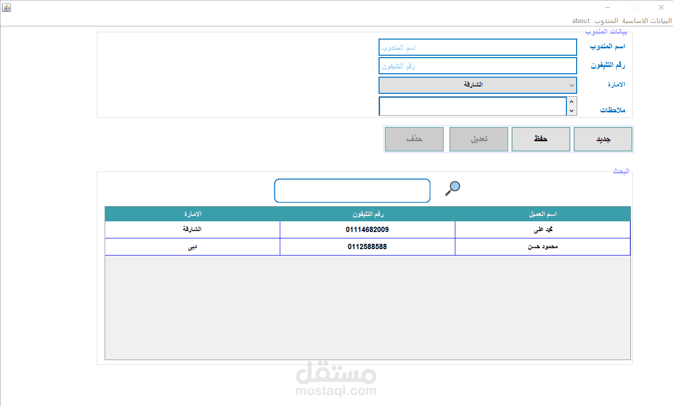Open the المندوب menu
Image resolution: width=673 pixels, height=406 pixels.
606,21
